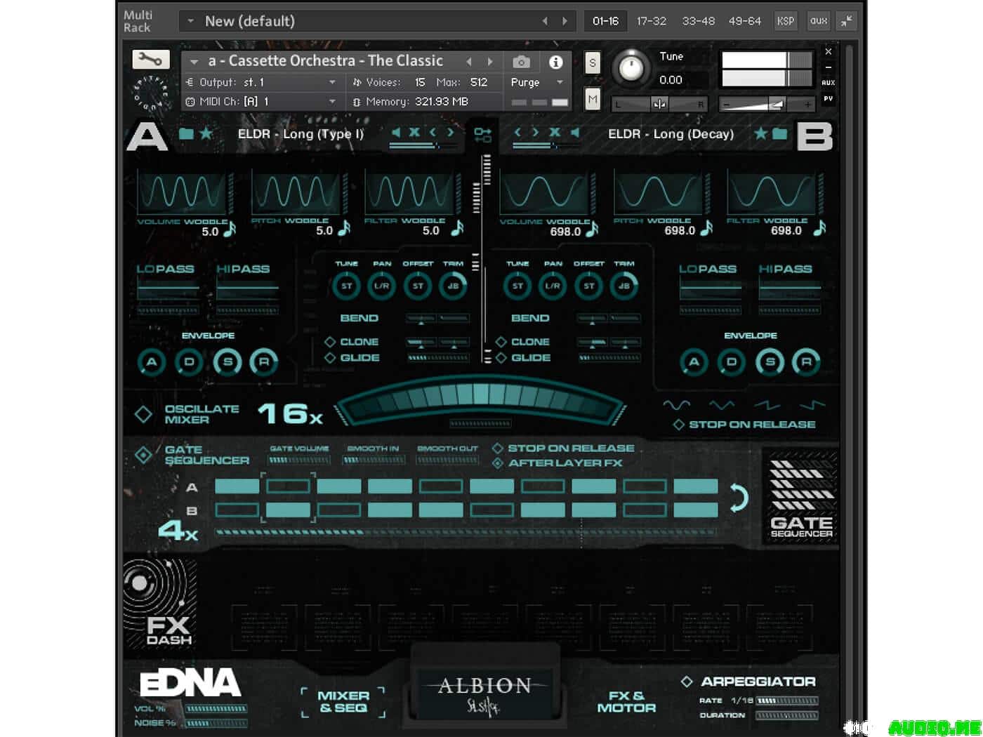The image size is (983, 737).
Task: Go to next multi preset arrow
Action: point(565,21)
